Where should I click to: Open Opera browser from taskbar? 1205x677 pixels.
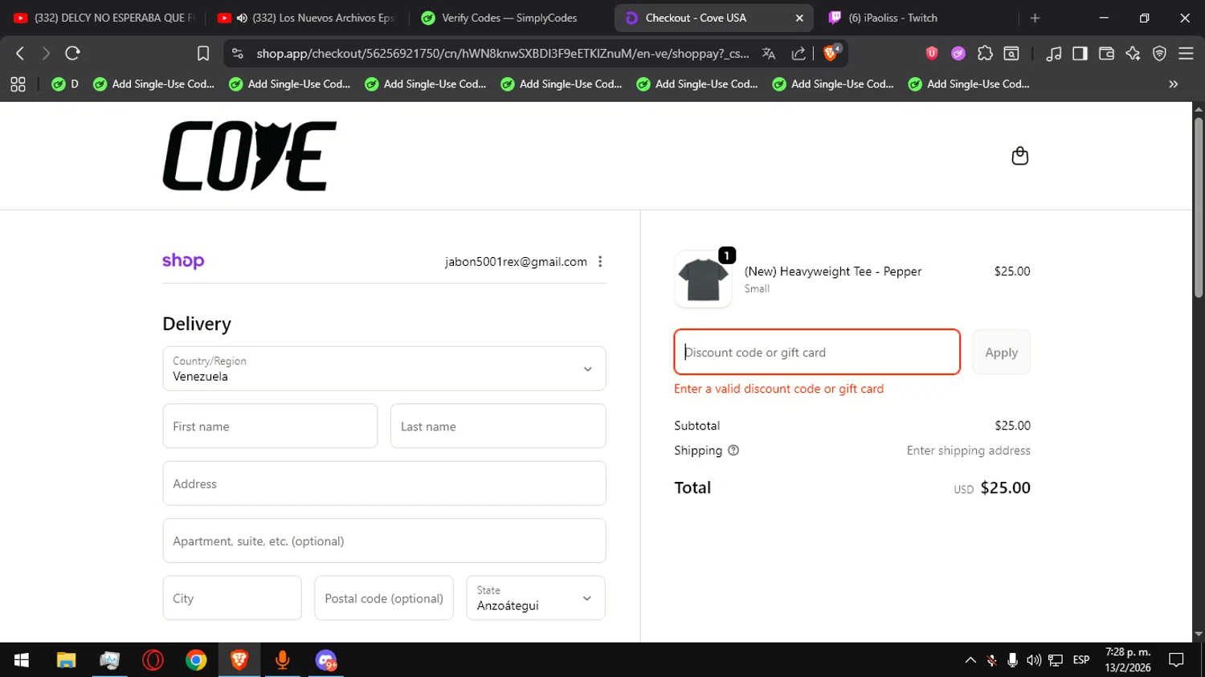click(153, 660)
